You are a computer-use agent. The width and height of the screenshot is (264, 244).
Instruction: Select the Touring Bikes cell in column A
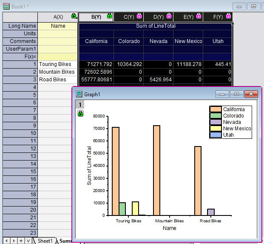point(58,64)
